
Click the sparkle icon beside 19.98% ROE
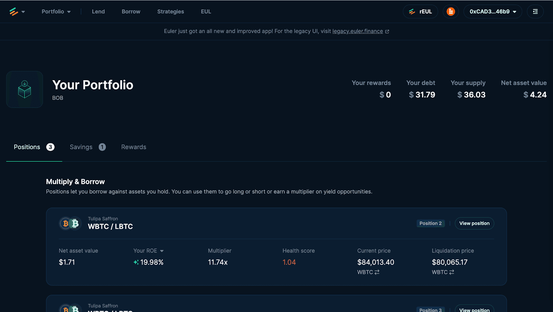coord(136,262)
